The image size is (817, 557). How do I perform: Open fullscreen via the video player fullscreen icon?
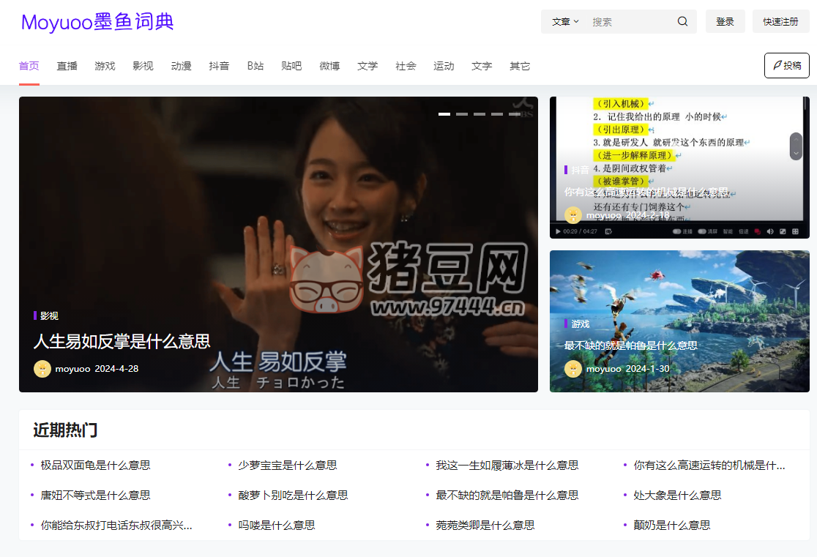coord(795,231)
